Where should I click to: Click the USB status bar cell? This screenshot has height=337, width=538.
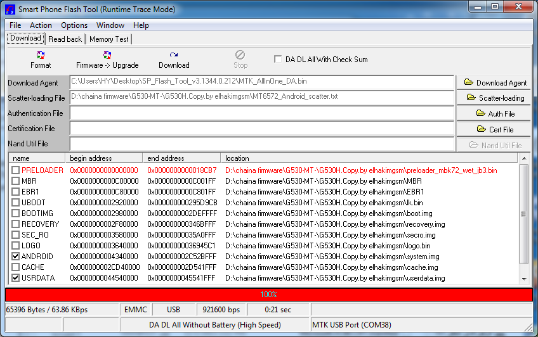[x=173, y=310]
